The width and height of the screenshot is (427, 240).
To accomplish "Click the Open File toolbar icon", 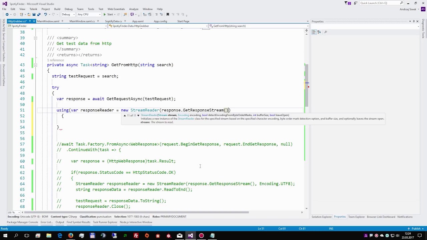I will (29, 14).
